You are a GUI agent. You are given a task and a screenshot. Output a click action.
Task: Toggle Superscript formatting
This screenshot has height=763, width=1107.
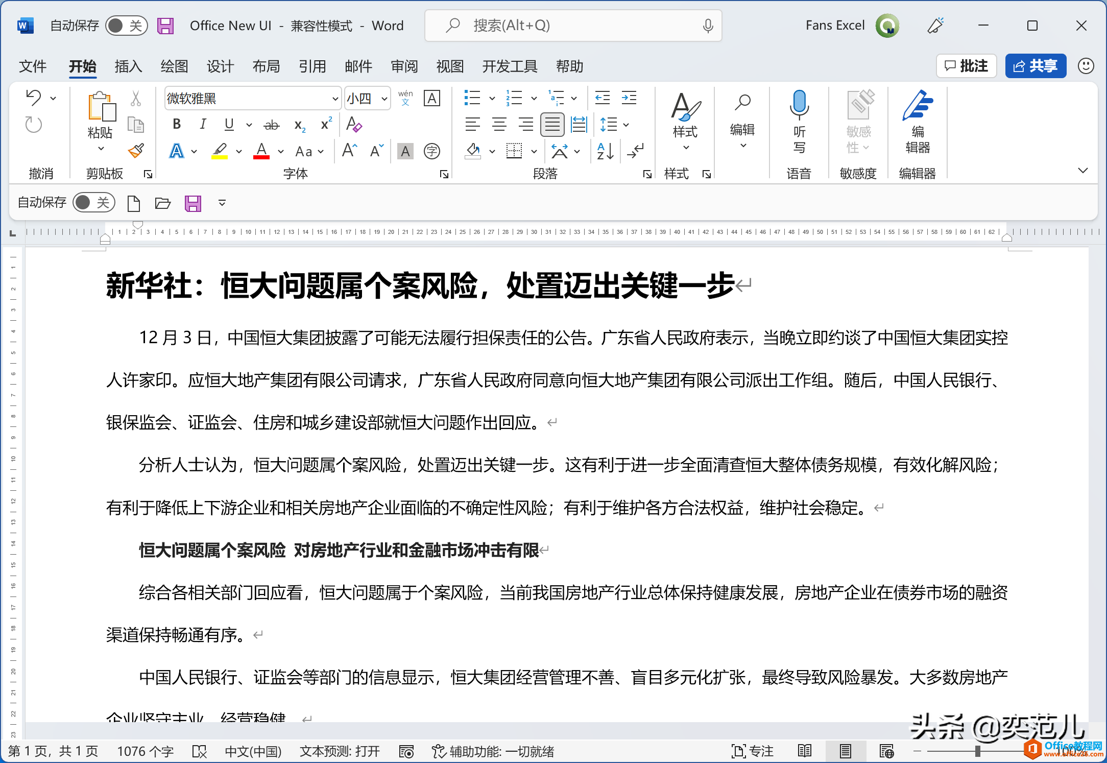click(x=327, y=124)
